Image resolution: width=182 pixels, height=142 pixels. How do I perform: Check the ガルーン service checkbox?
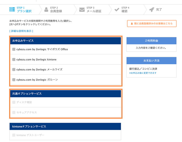pyautogui.click(x=14, y=80)
